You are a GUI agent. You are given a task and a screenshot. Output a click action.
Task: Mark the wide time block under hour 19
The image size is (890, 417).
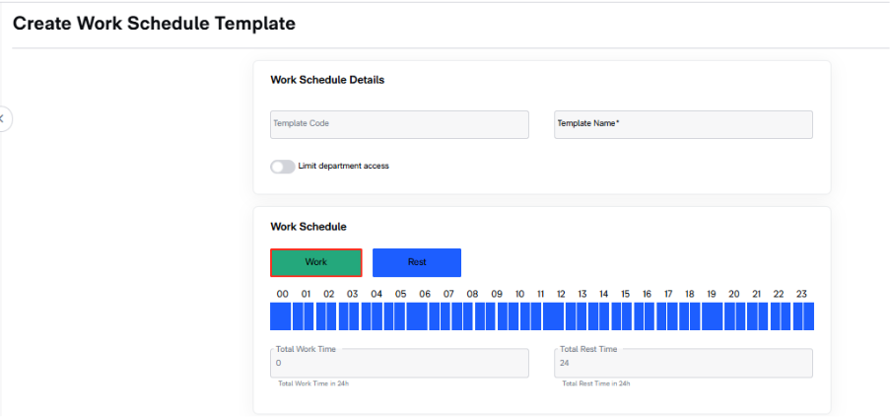(713, 316)
